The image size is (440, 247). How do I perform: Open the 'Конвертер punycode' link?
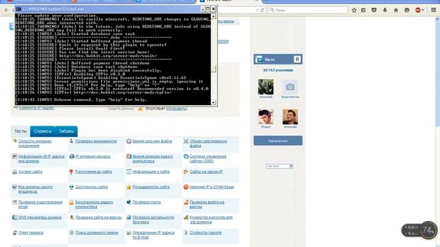[x=211, y=220]
